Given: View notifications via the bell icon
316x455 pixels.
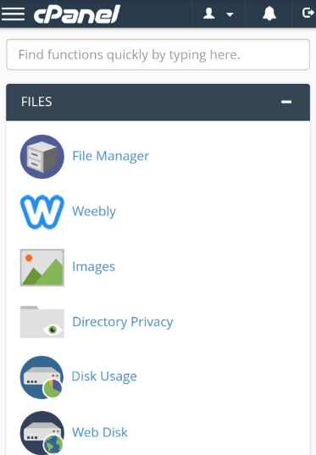Looking at the screenshot, I should [269, 14].
